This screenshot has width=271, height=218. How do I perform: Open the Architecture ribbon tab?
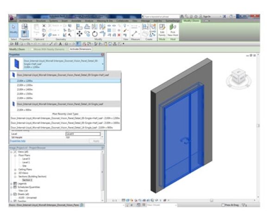click(x=26, y=21)
